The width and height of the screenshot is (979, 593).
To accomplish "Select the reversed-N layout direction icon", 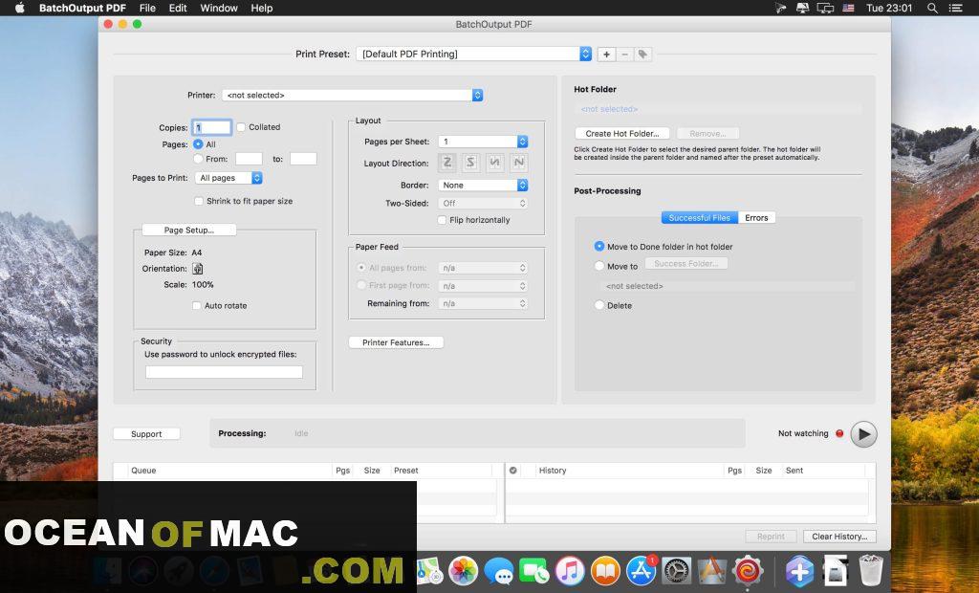I will (494, 163).
